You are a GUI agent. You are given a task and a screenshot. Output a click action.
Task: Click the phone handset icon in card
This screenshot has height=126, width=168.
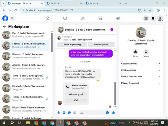[x=68, y=87]
